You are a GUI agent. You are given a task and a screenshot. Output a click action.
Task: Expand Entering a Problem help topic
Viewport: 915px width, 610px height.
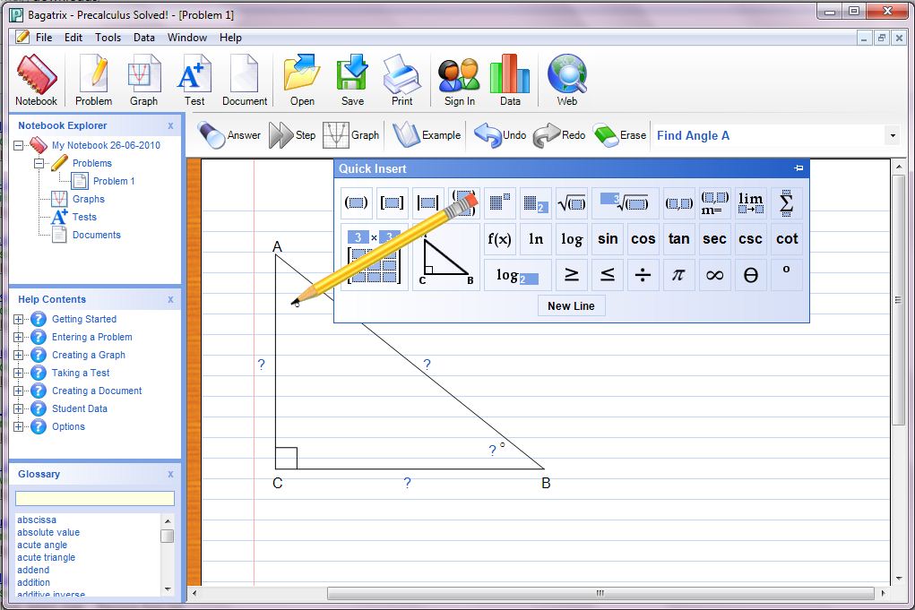click(19, 337)
